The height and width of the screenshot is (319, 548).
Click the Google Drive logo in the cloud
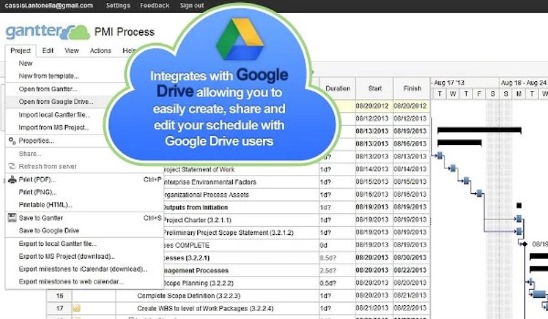point(240,39)
